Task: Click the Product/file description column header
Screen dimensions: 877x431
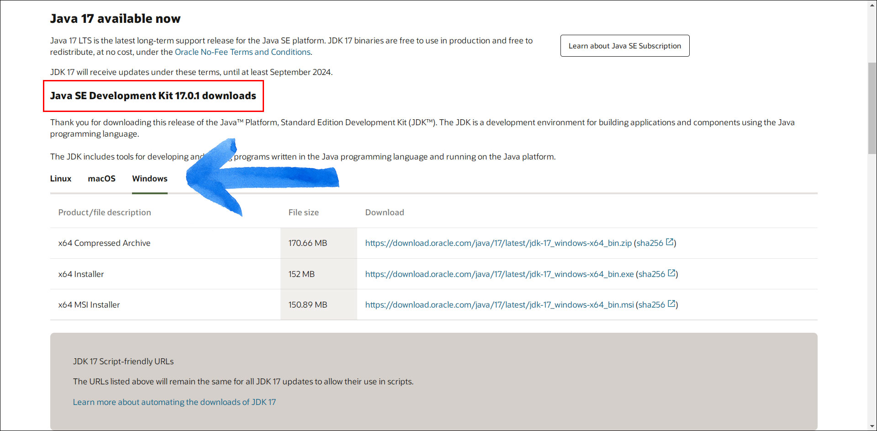Action: click(x=105, y=213)
